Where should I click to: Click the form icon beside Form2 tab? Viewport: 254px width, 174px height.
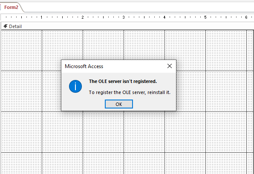click(0, 7)
